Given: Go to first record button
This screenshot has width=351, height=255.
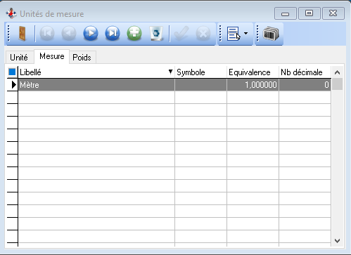Looking at the screenshot, I should click(47, 34).
